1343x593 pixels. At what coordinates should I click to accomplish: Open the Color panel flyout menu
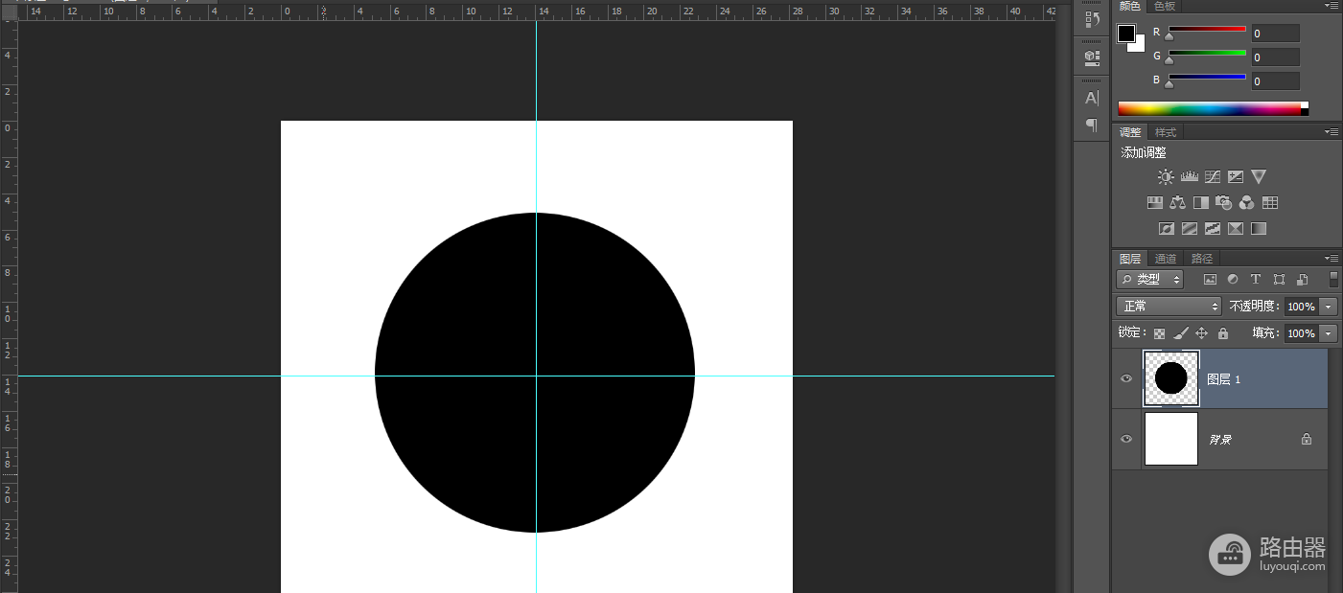(x=1331, y=7)
